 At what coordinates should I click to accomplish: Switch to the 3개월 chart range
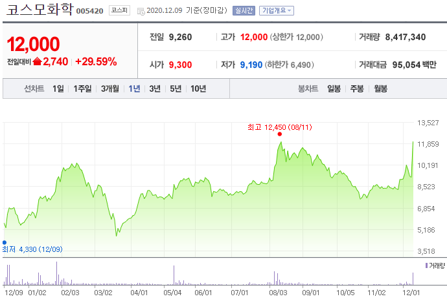pos(110,88)
